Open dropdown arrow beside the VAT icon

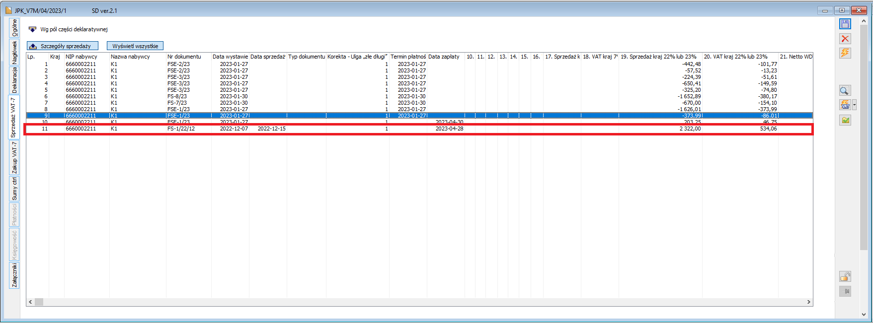click(855, 105)
